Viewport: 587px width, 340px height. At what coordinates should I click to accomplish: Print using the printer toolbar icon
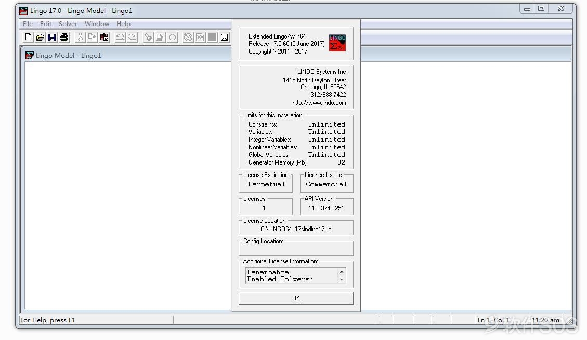pos(64,37)
